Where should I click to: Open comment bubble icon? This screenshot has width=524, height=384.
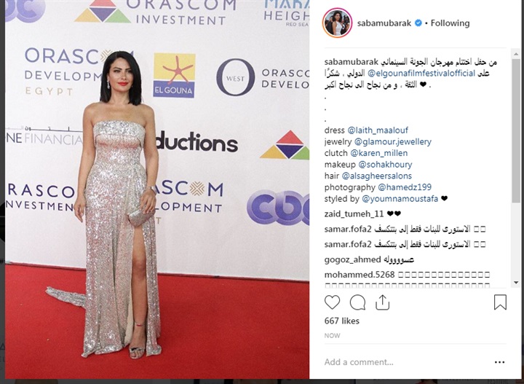click(x=357, y=302)
